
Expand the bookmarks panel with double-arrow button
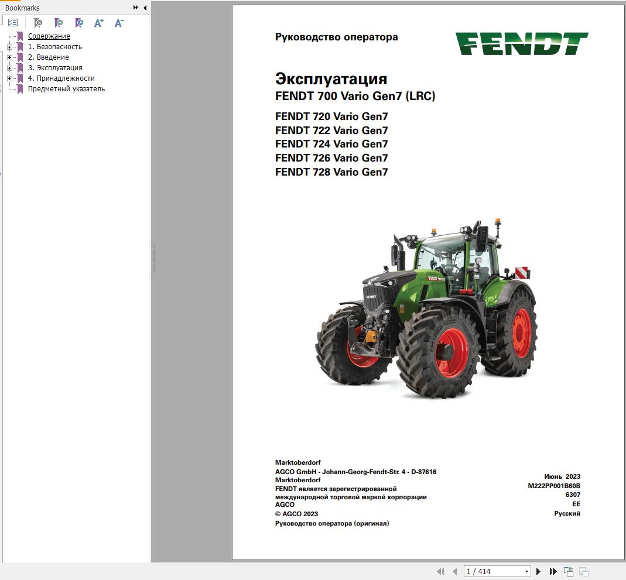pos(136,7)
